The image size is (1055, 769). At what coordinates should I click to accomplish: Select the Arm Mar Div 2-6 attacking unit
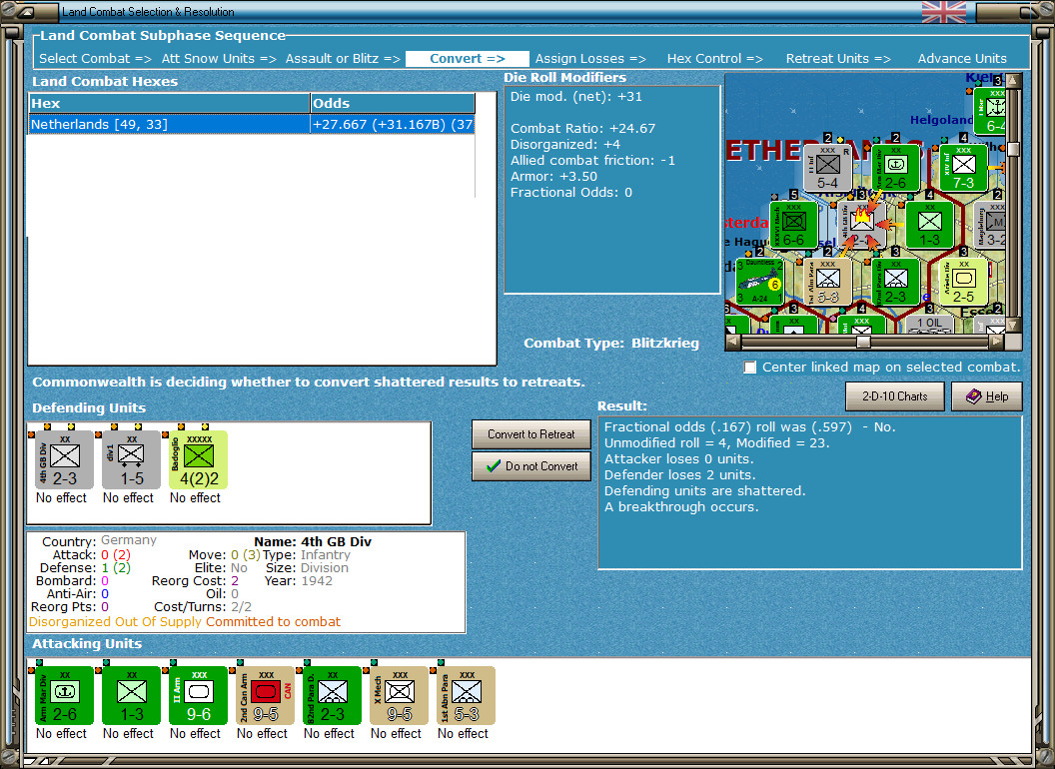click(64, 696)
